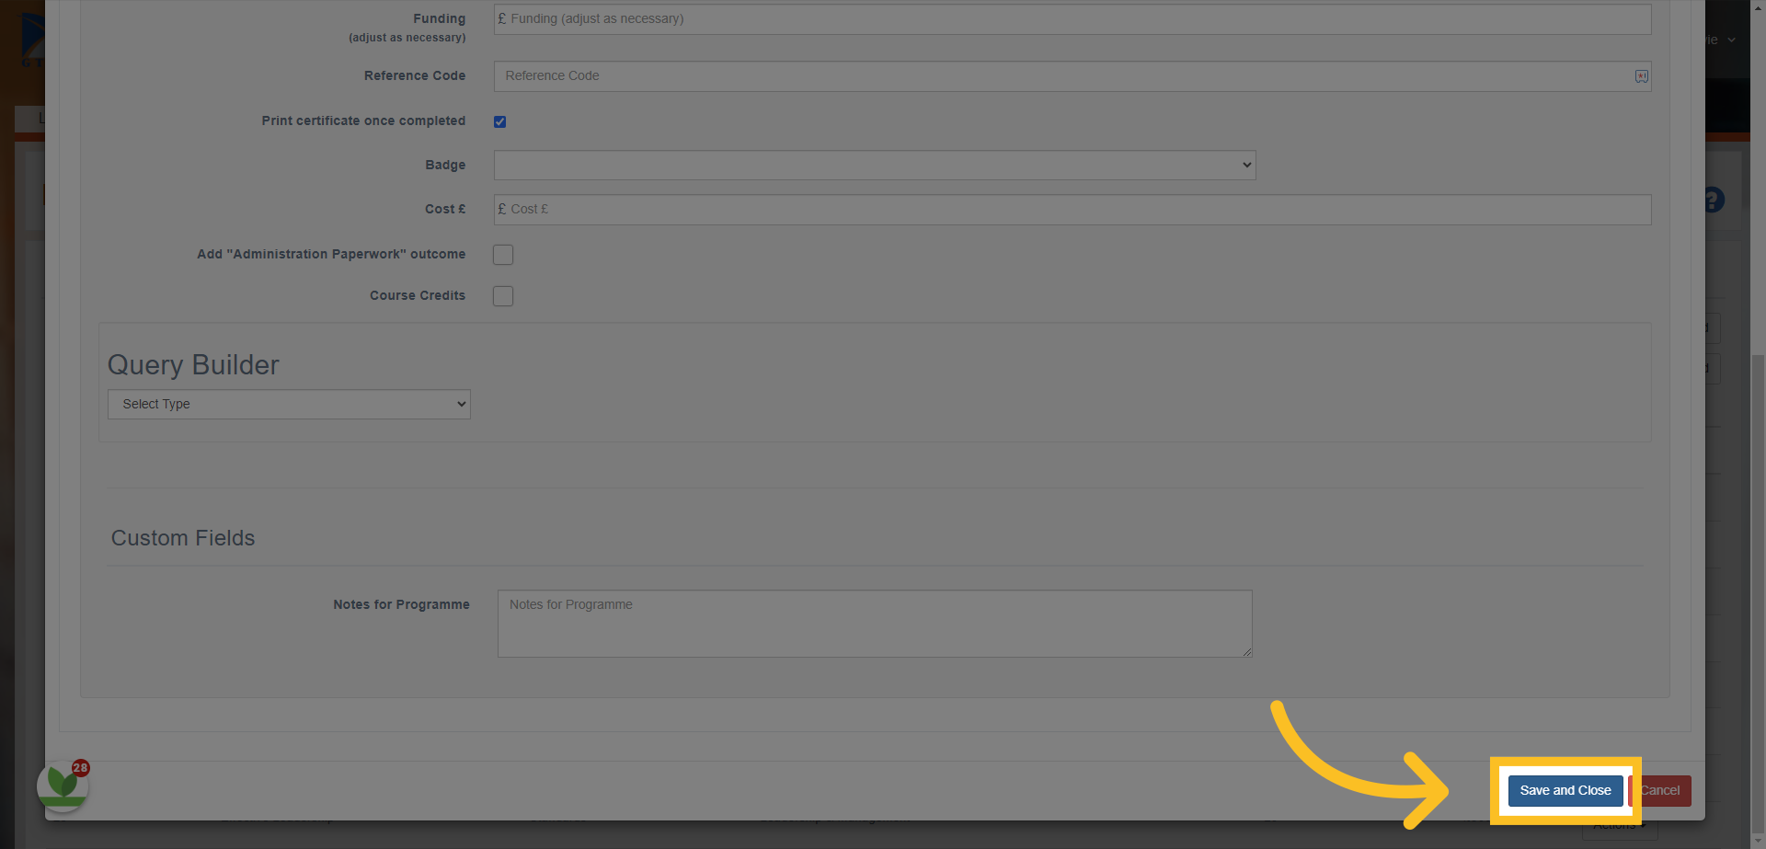Expand the Select Type dropdown
Image resolution: width=1766 pixels, height=849 pixels.
click(289, 404)
